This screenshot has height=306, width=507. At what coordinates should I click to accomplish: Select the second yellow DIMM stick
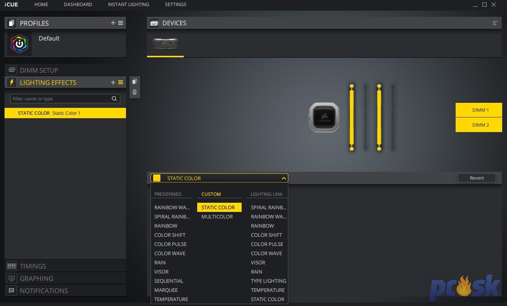tap(379, 117)
